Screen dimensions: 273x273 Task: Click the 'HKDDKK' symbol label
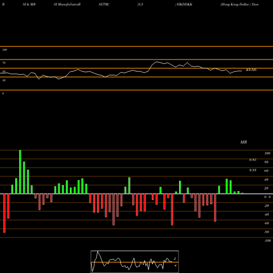[x=185, y=4]
